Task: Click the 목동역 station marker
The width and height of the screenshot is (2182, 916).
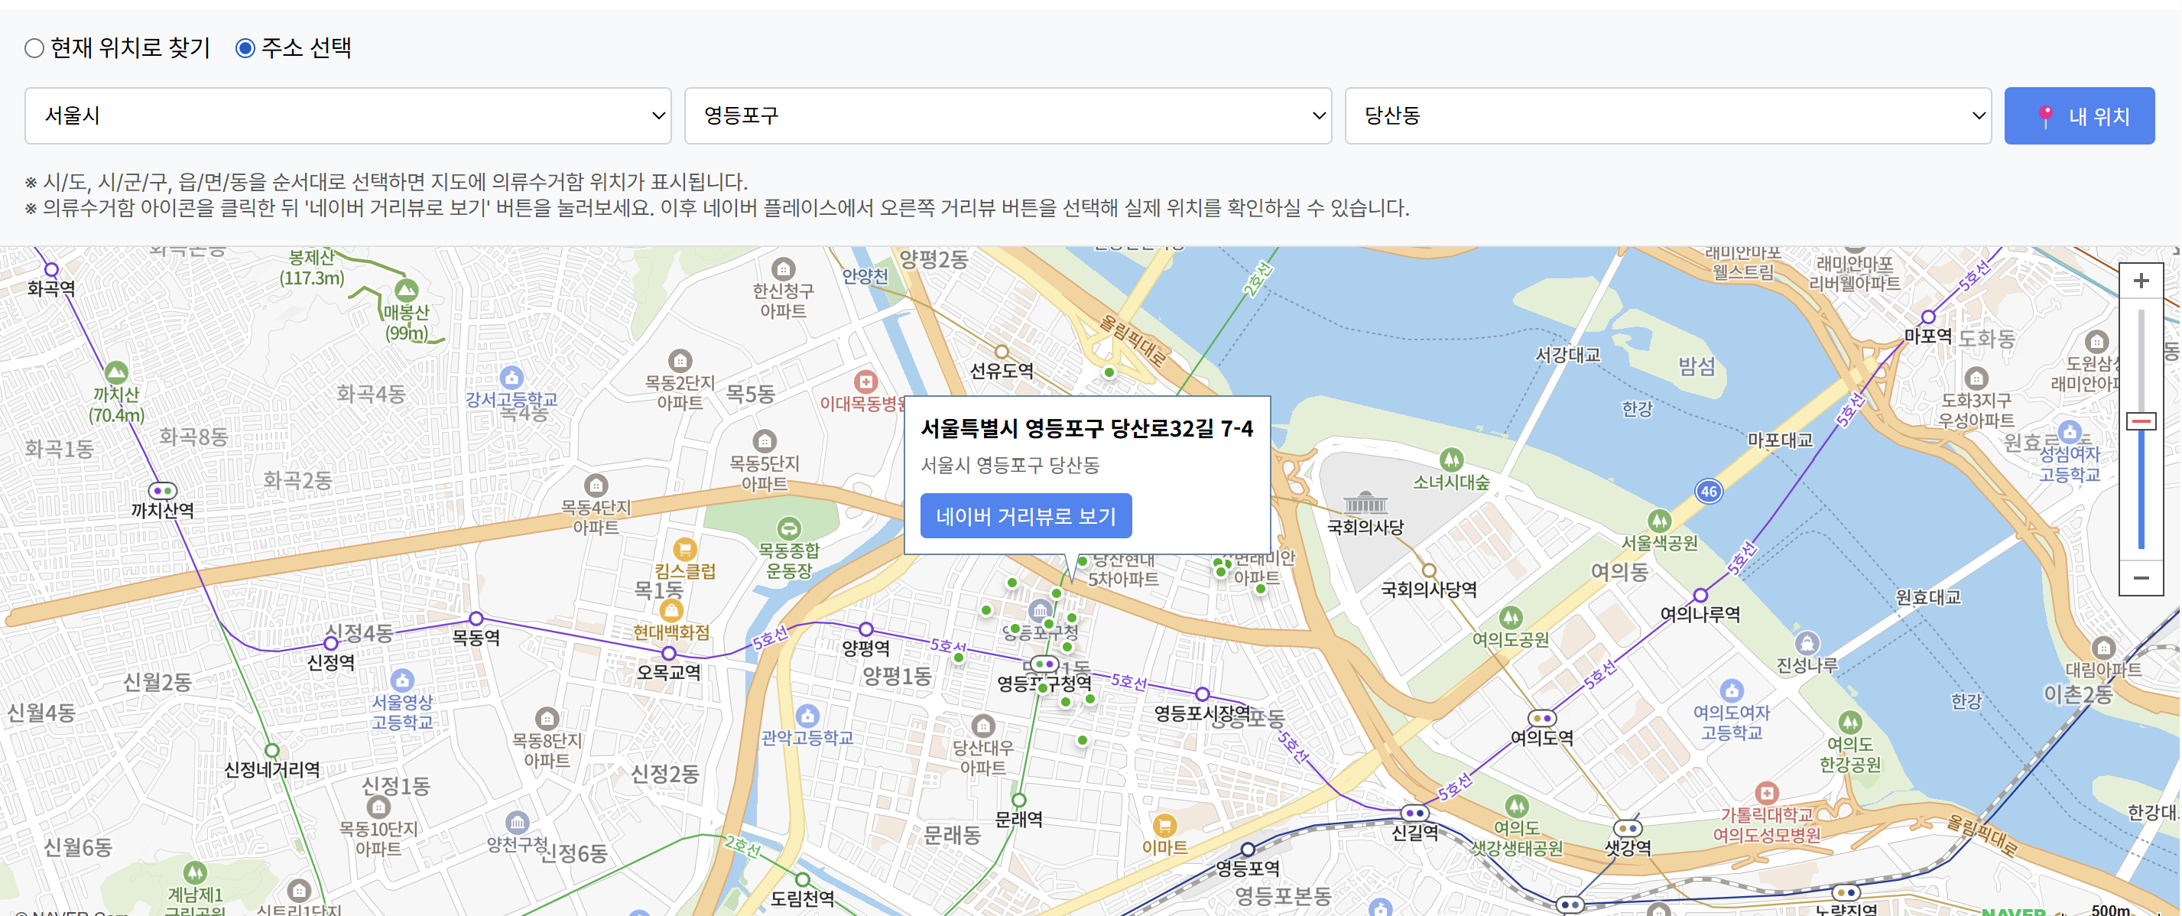Action: click(x=476, y=619)
